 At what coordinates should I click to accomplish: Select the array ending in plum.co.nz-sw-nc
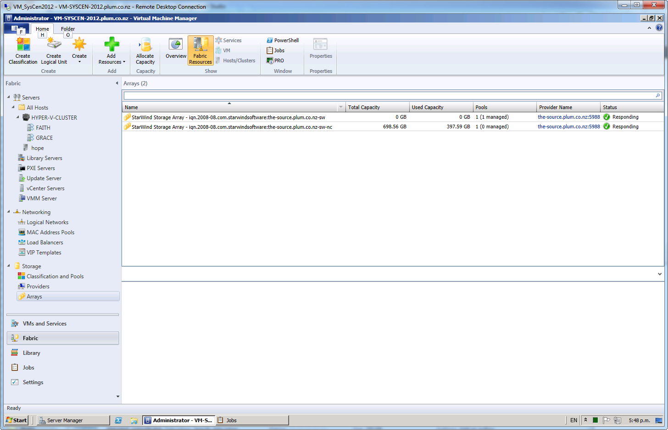click(393, 127)
